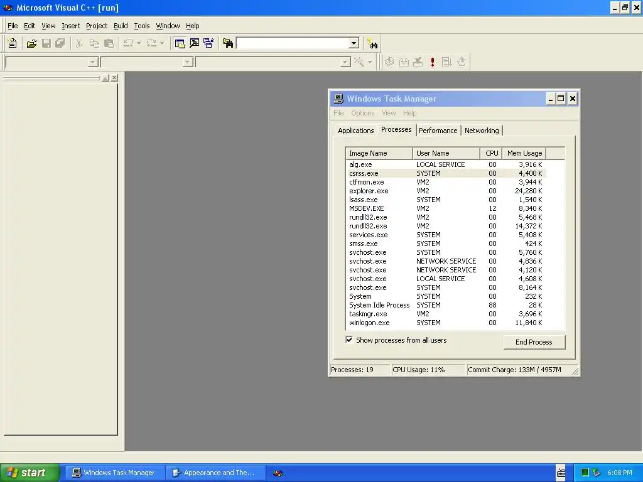The width and height of the screenshot is (643, 482).
Task: Switch to the Applications tab
Action: point(356,131)
